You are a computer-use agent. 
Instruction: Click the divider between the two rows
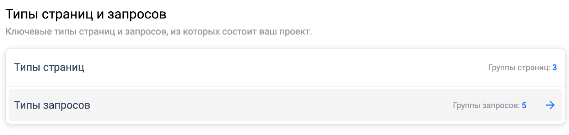[285, 86]
